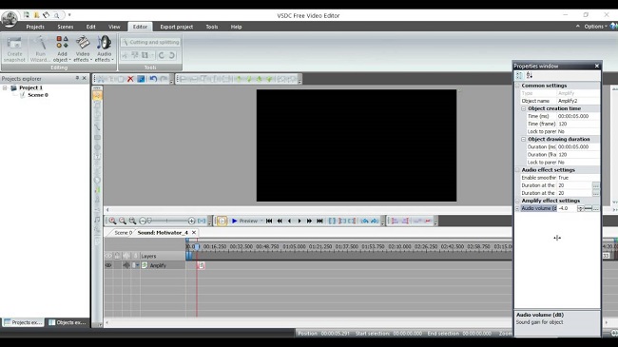The height and width of the screenshot is (347, 618).
Task: Open the Export project ribbon tab
Action: 176,27
